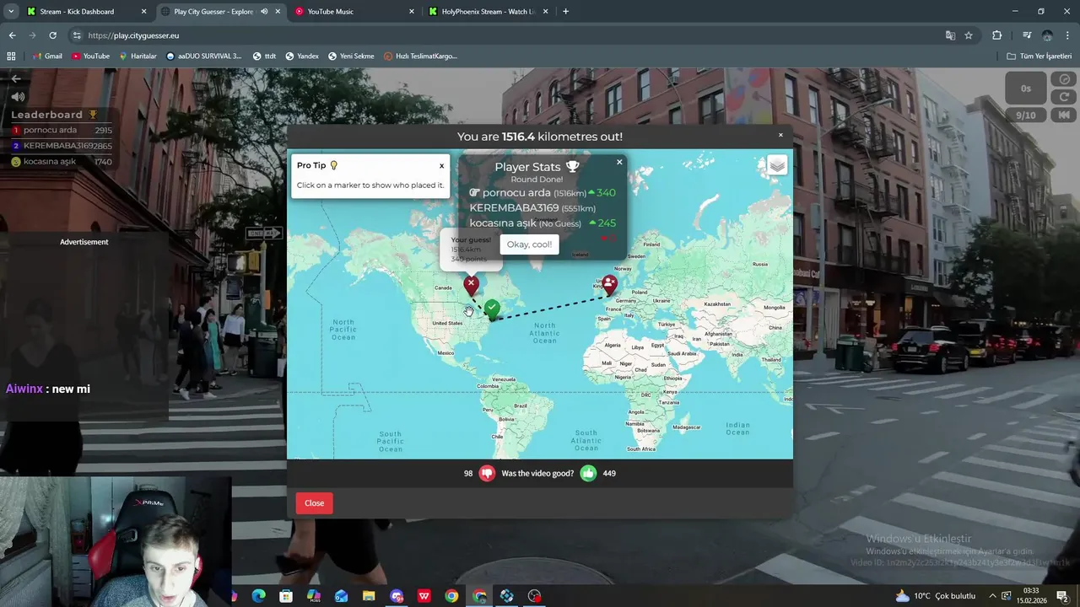1080x607 pixels.
Task: Expand the system tray hidden icons arrow
Action: (x=992, y=596)
